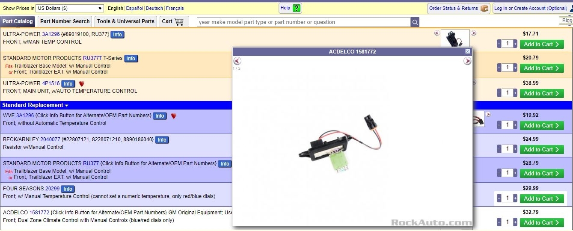This screenshot has width=573, height=231.
Task: Switch language to Français
Action: [x=175, y=8]
